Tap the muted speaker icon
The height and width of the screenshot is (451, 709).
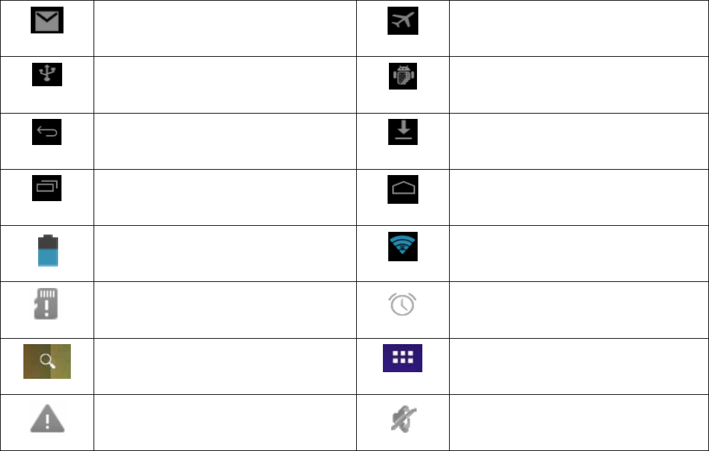402,420
